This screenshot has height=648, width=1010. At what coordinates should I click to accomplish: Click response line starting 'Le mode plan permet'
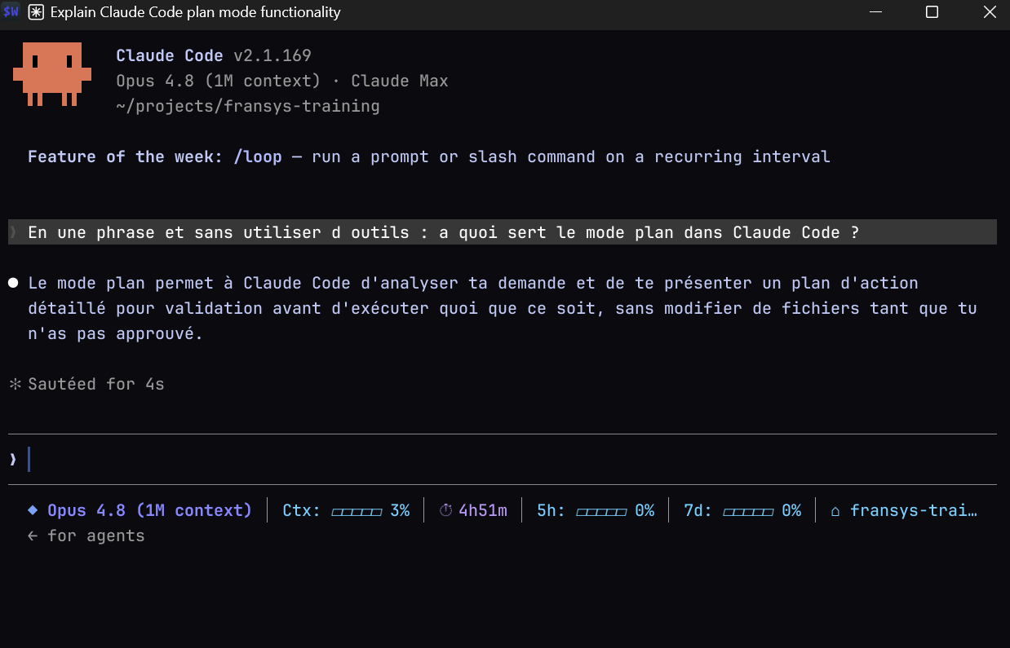(x=473, y=283)
